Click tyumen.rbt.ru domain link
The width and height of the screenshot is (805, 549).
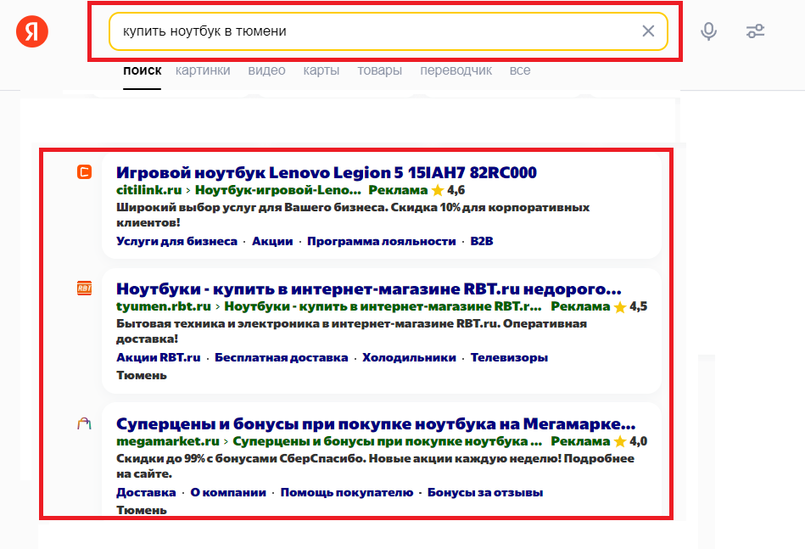click(163, 306)
